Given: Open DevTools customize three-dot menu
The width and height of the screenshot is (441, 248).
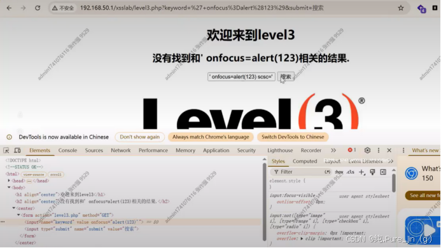Looking at the screenshot, I should [379, 151].
